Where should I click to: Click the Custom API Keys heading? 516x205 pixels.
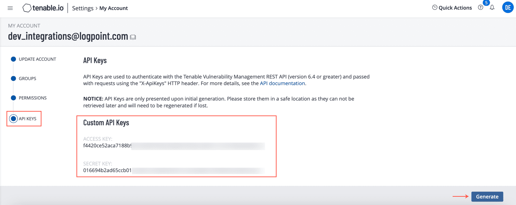pos(106,123)
